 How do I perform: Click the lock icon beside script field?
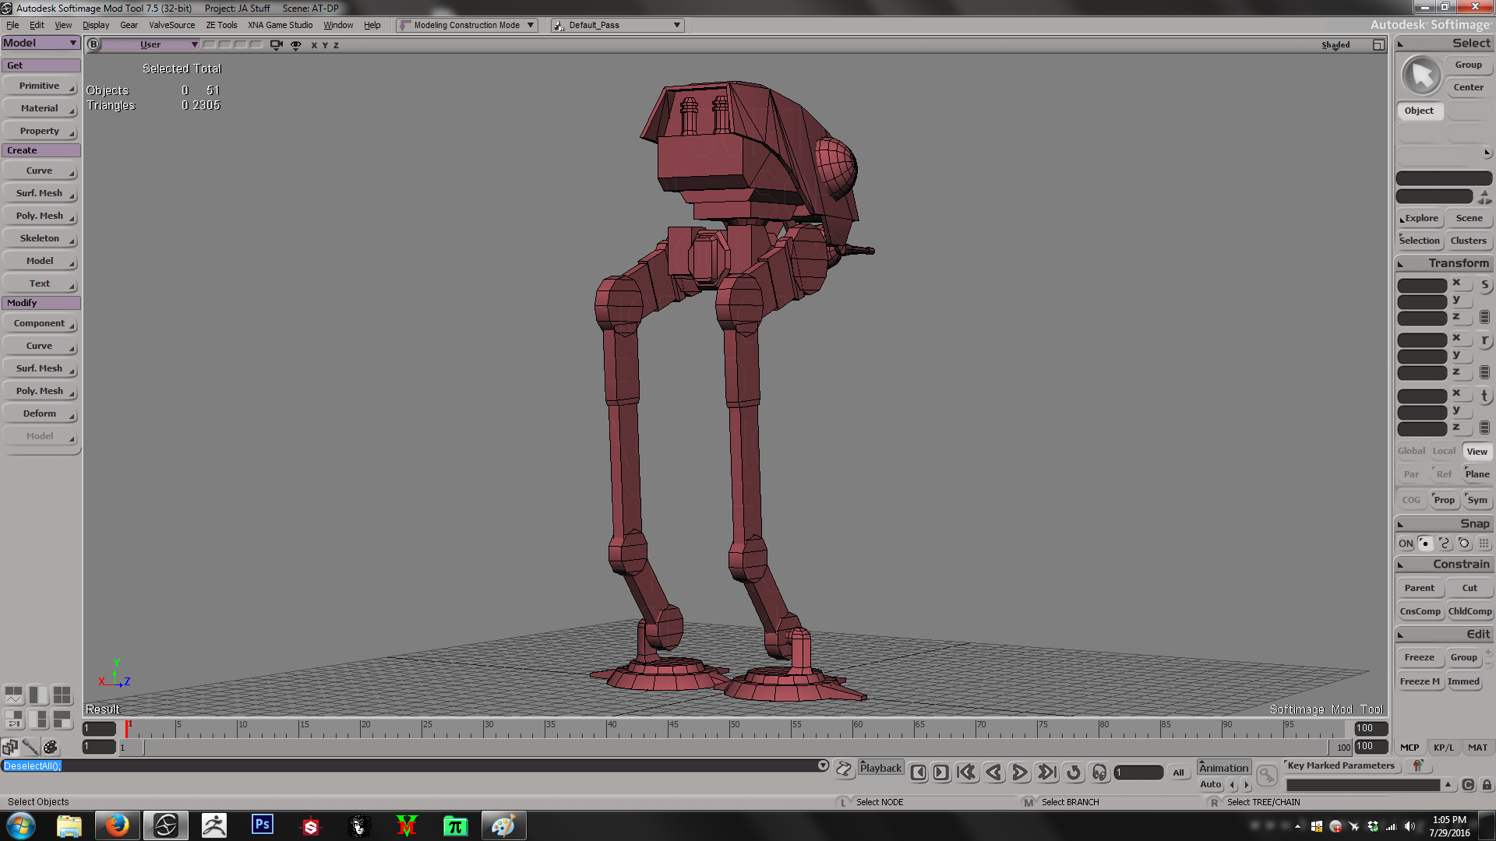pos(1487,785)
